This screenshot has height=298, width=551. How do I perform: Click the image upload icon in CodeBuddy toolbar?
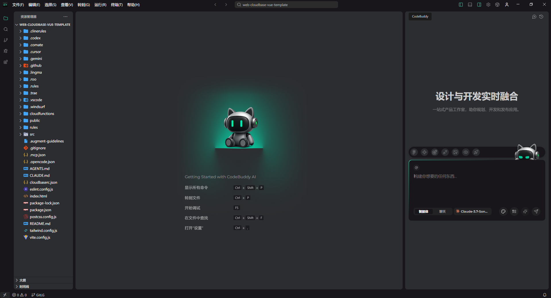[x=455, y=152]
